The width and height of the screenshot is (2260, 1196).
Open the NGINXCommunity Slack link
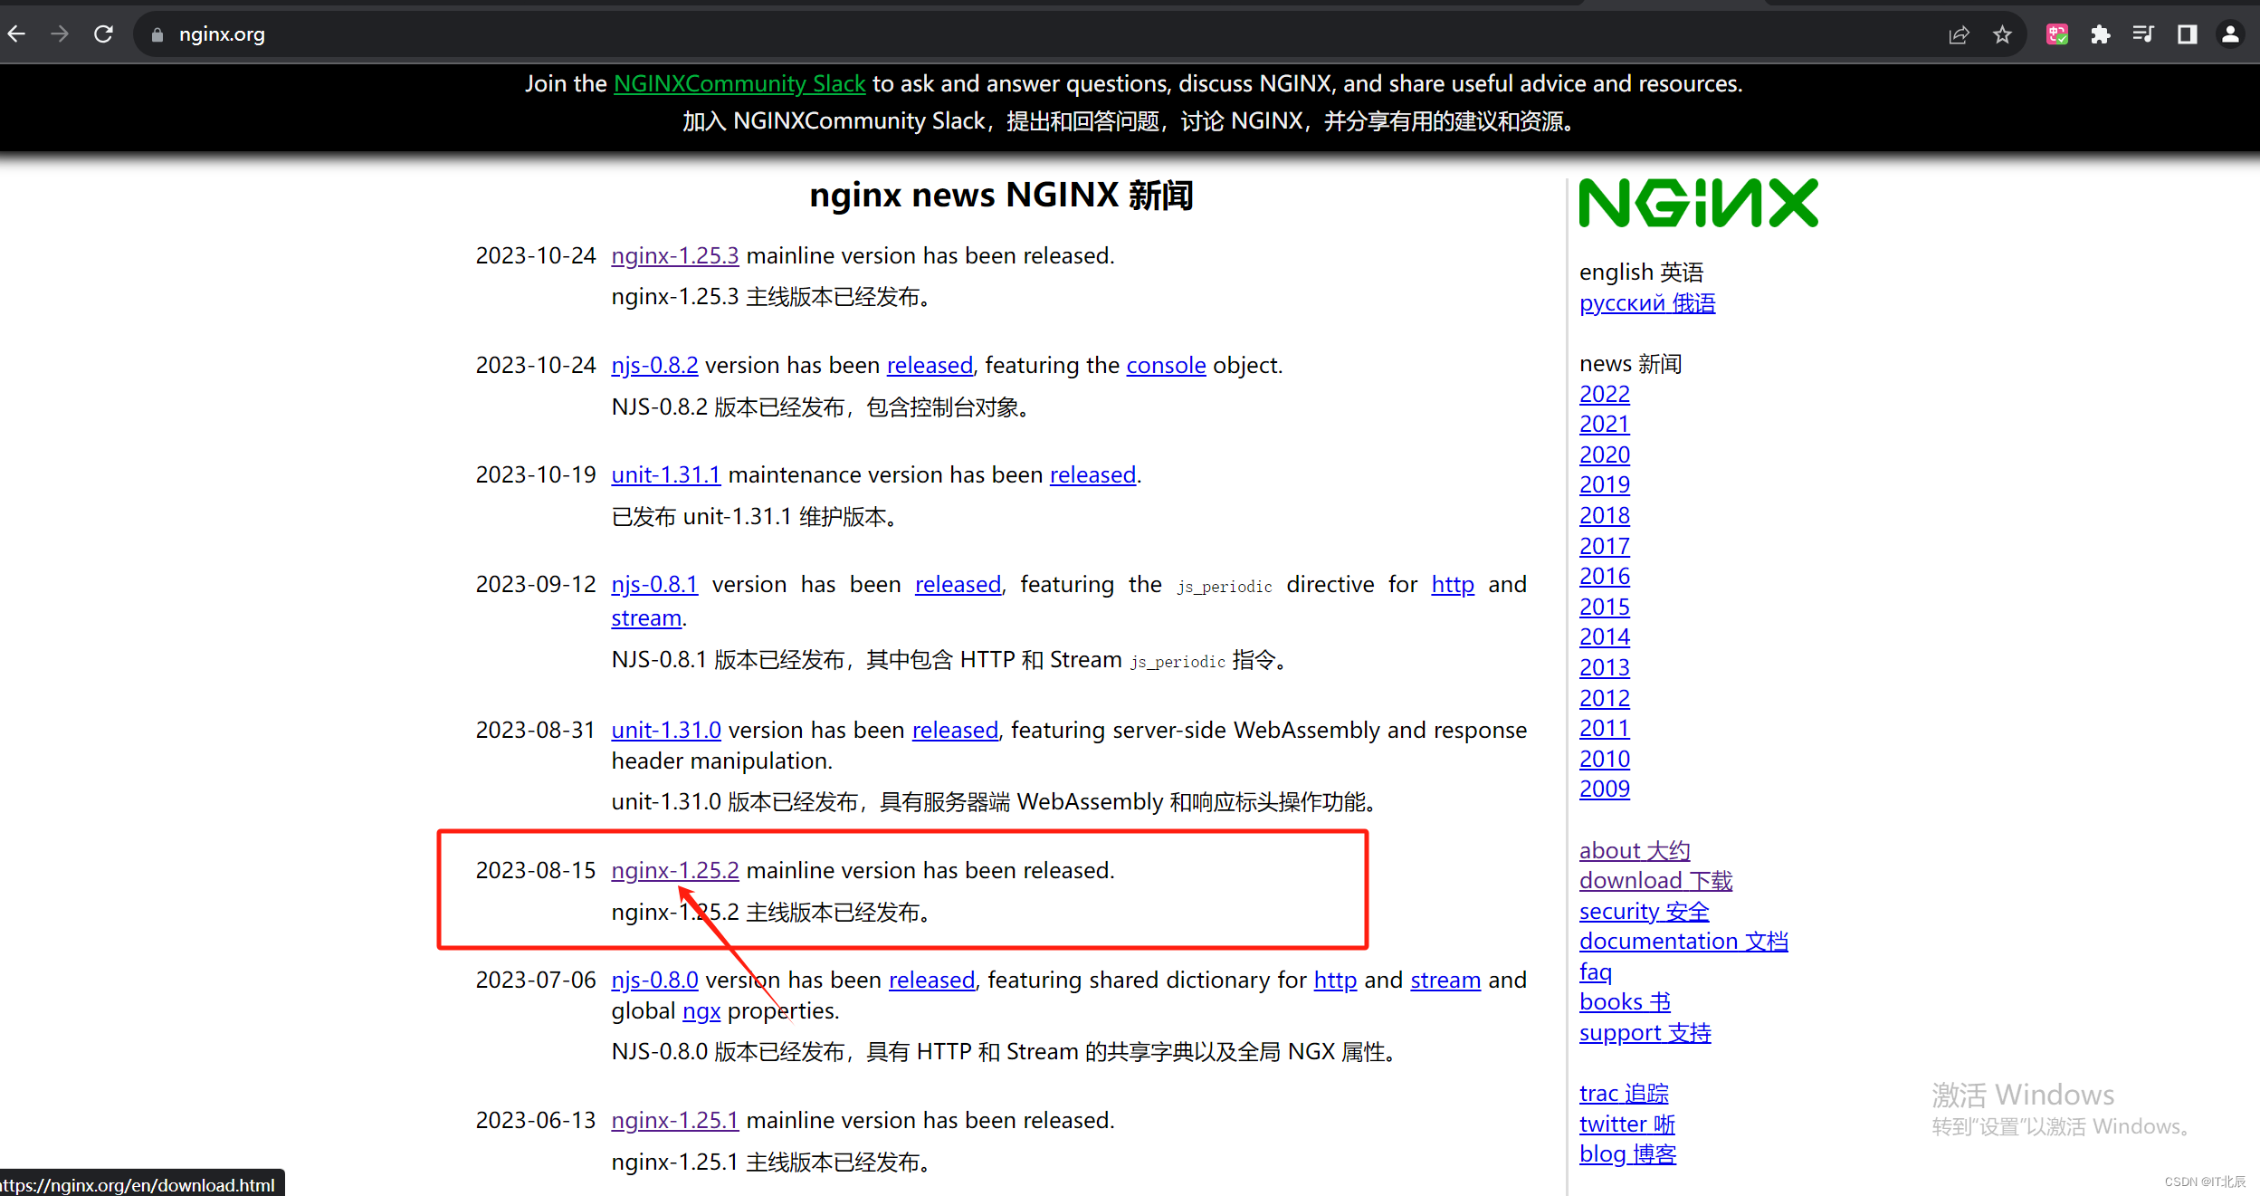click(739, 83)
